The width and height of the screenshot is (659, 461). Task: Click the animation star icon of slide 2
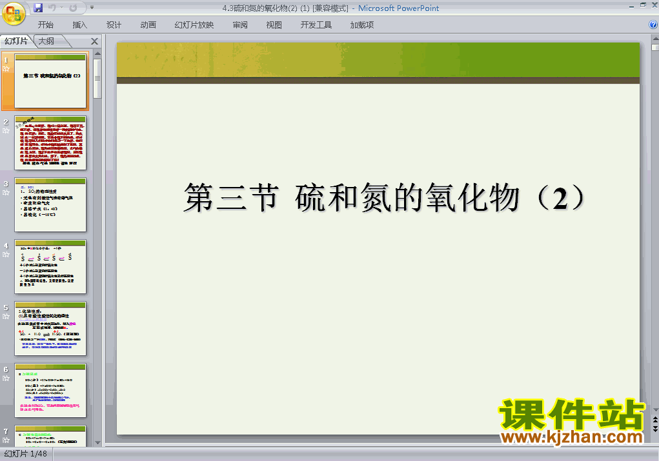click(x=6, y=131)
